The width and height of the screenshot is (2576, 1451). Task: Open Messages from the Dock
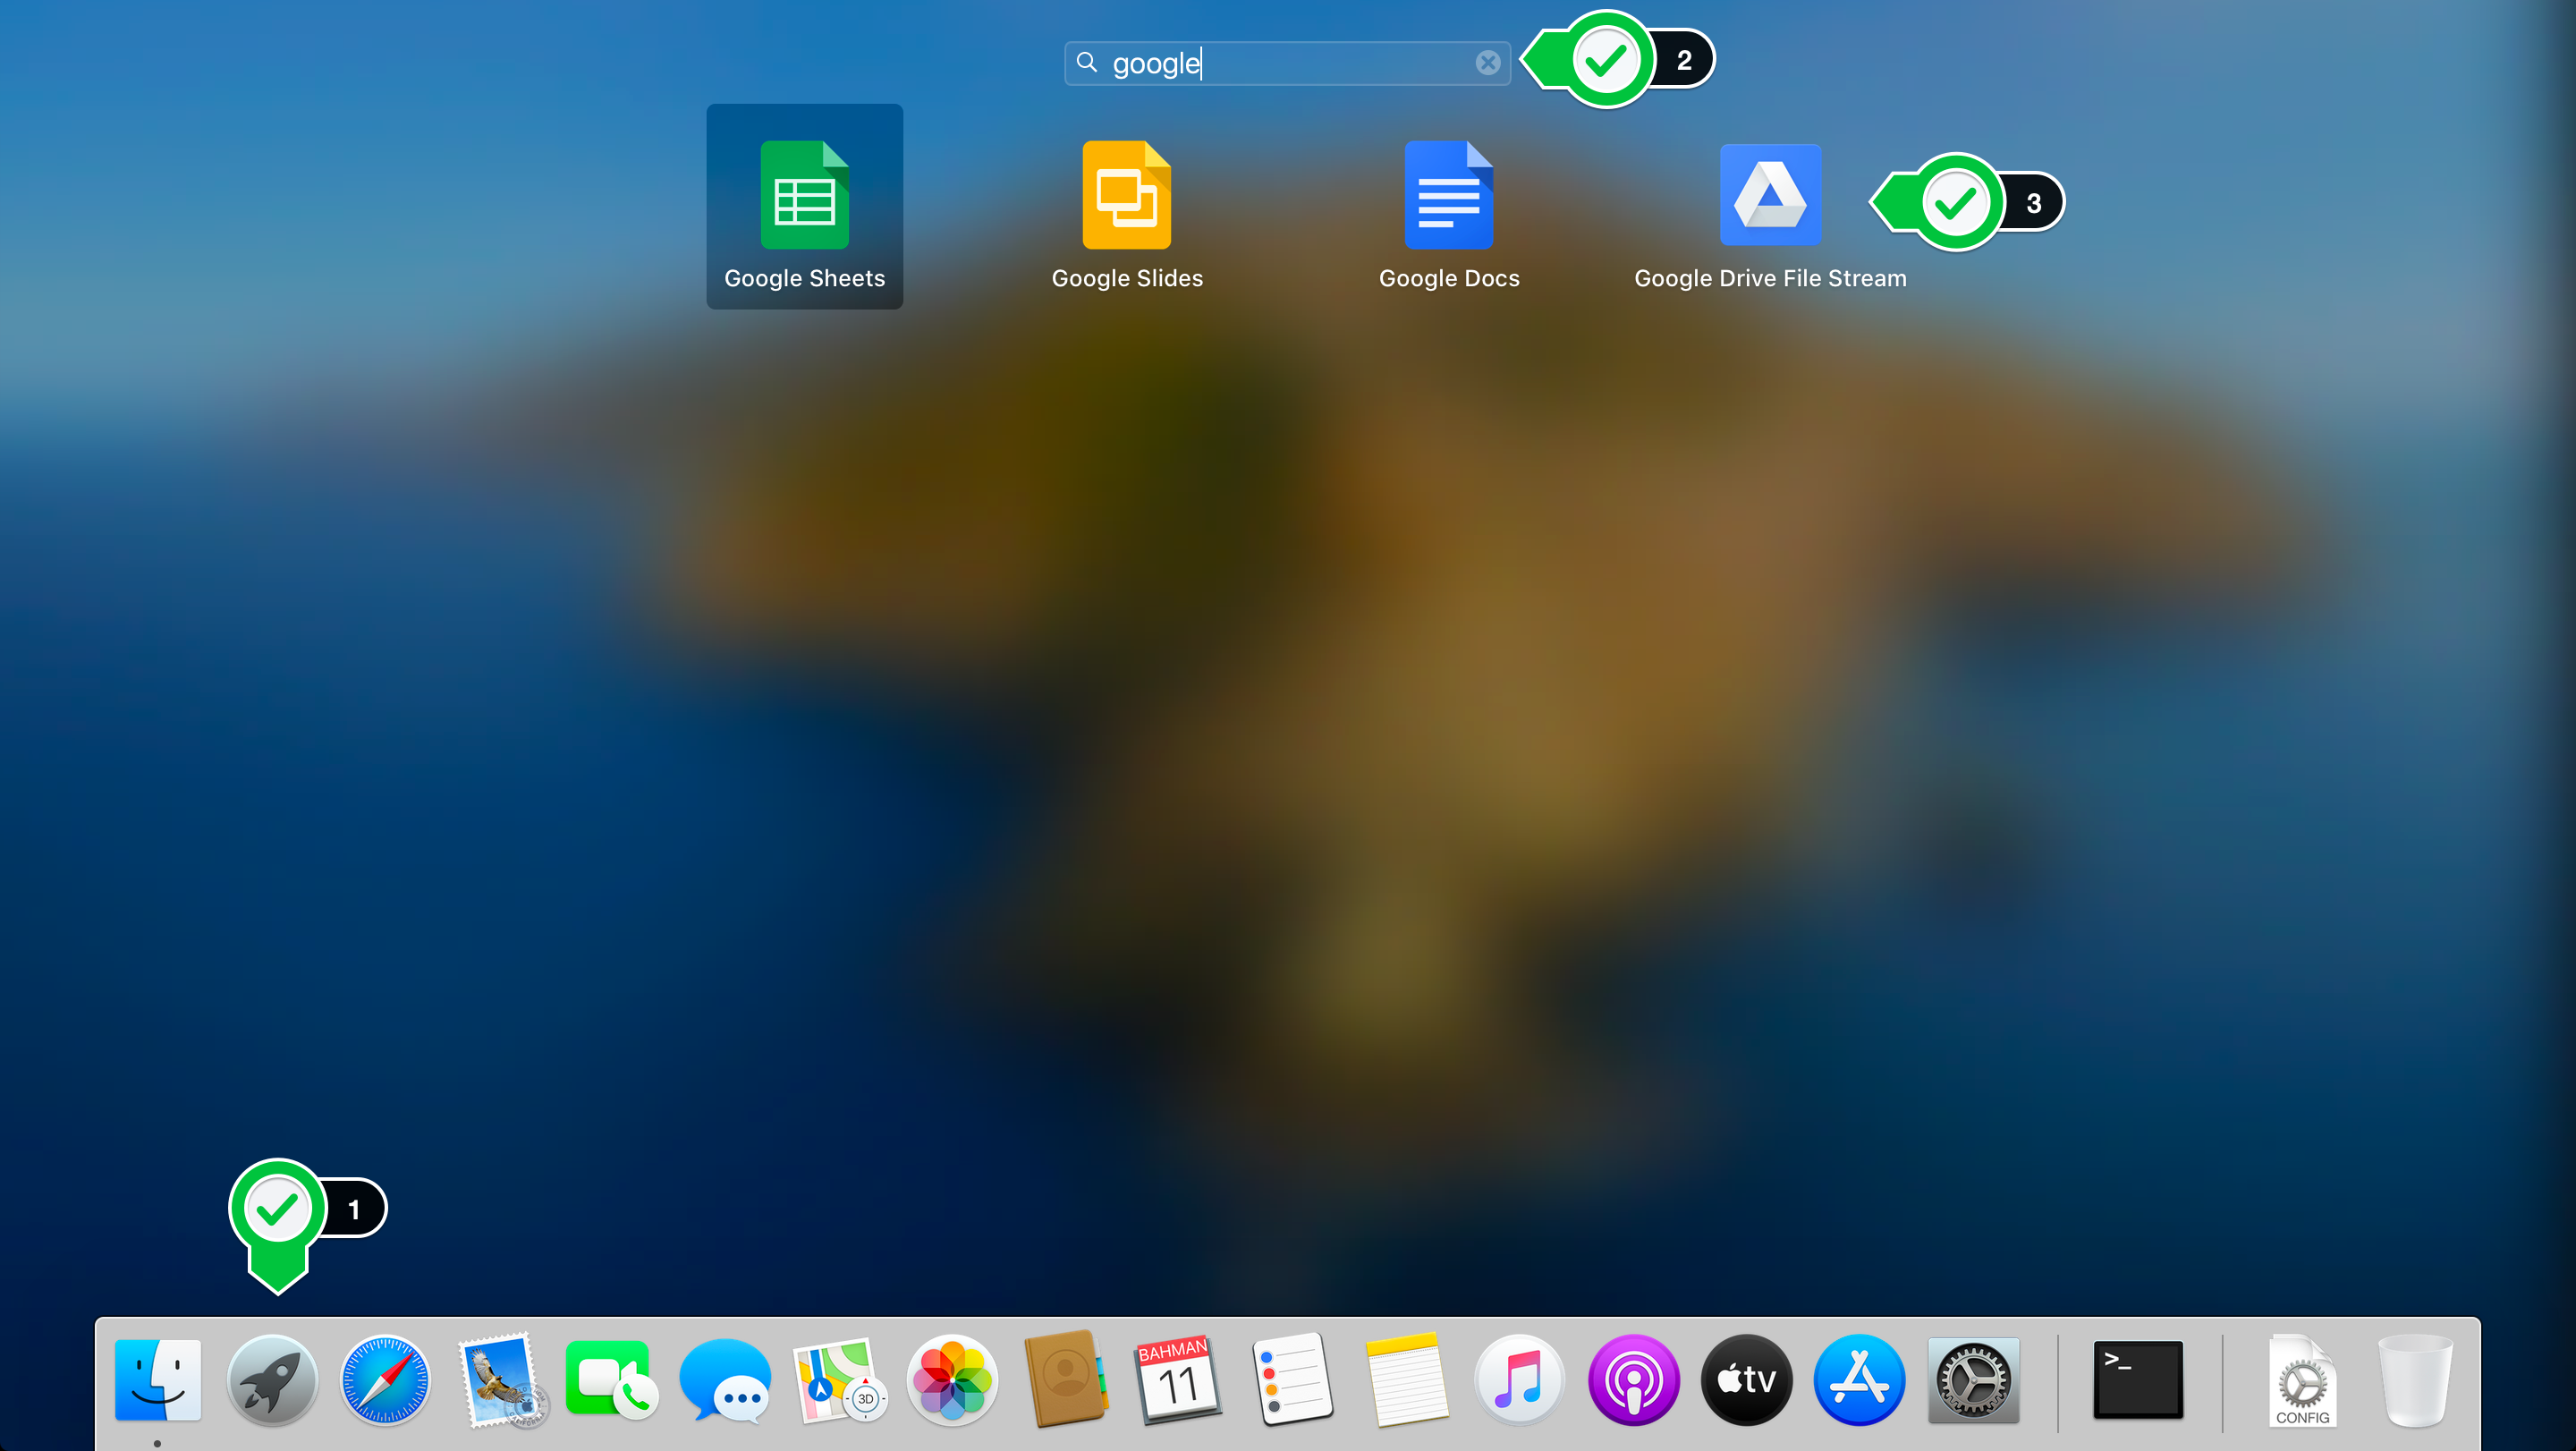tap(725, 1380)
